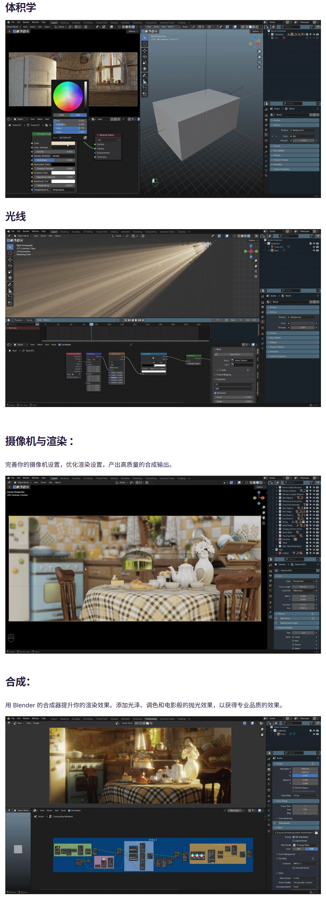Select the Measure tool in the 体积学 screenshot viewport
The height and width of the screenshot is (902, 326).
pos(144,82)
